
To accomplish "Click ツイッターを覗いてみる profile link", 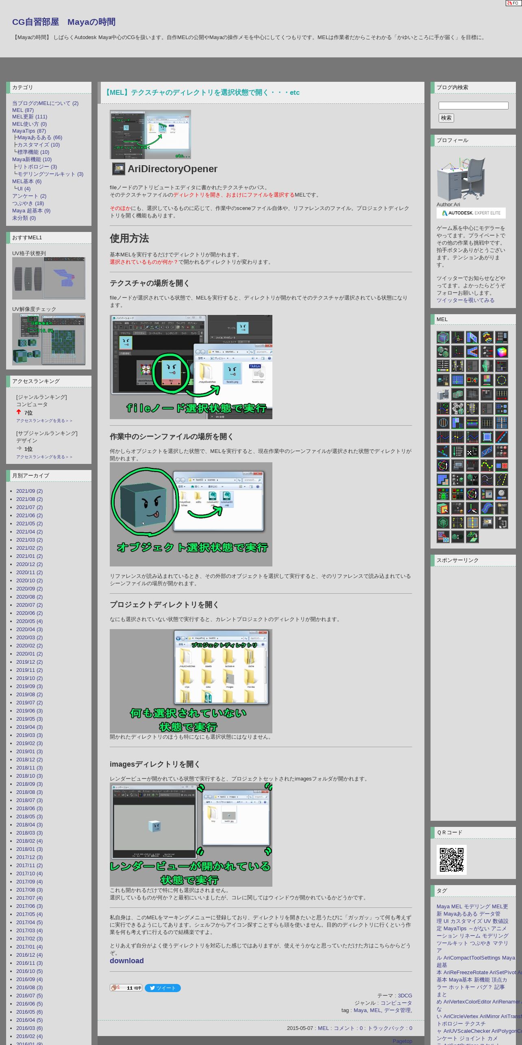I will coord(465,300).
